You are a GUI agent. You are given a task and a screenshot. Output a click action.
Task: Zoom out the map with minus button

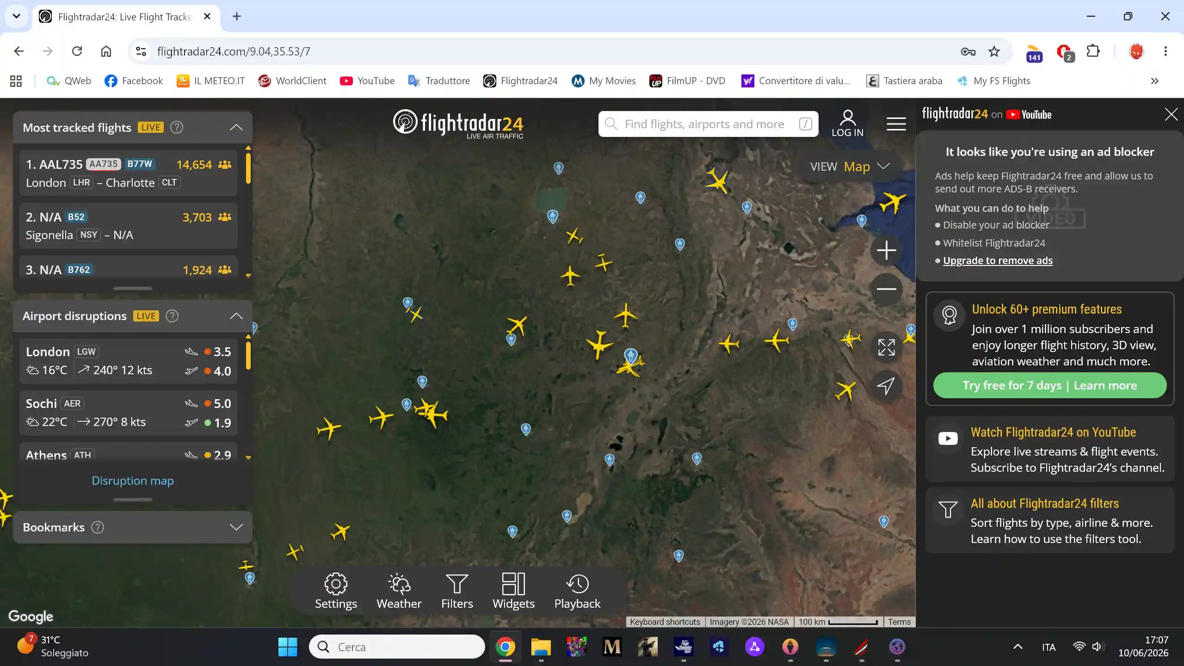click(886, 289)
